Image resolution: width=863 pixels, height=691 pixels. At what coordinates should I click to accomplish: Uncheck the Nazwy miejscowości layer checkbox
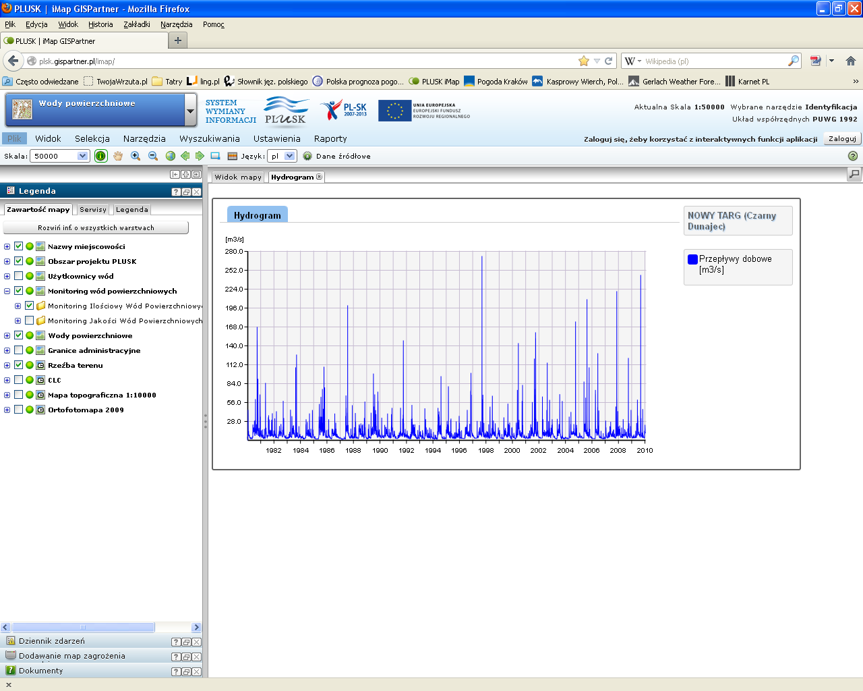18,246
